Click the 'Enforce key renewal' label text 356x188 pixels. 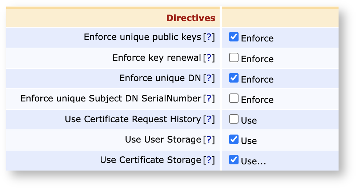point(156,58)
